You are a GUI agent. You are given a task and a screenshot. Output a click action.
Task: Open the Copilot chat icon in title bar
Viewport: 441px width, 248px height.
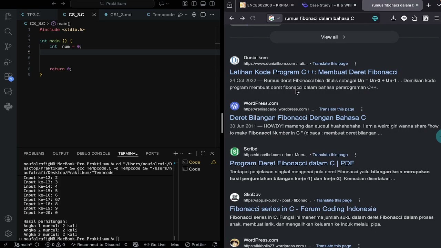(161, 3)
